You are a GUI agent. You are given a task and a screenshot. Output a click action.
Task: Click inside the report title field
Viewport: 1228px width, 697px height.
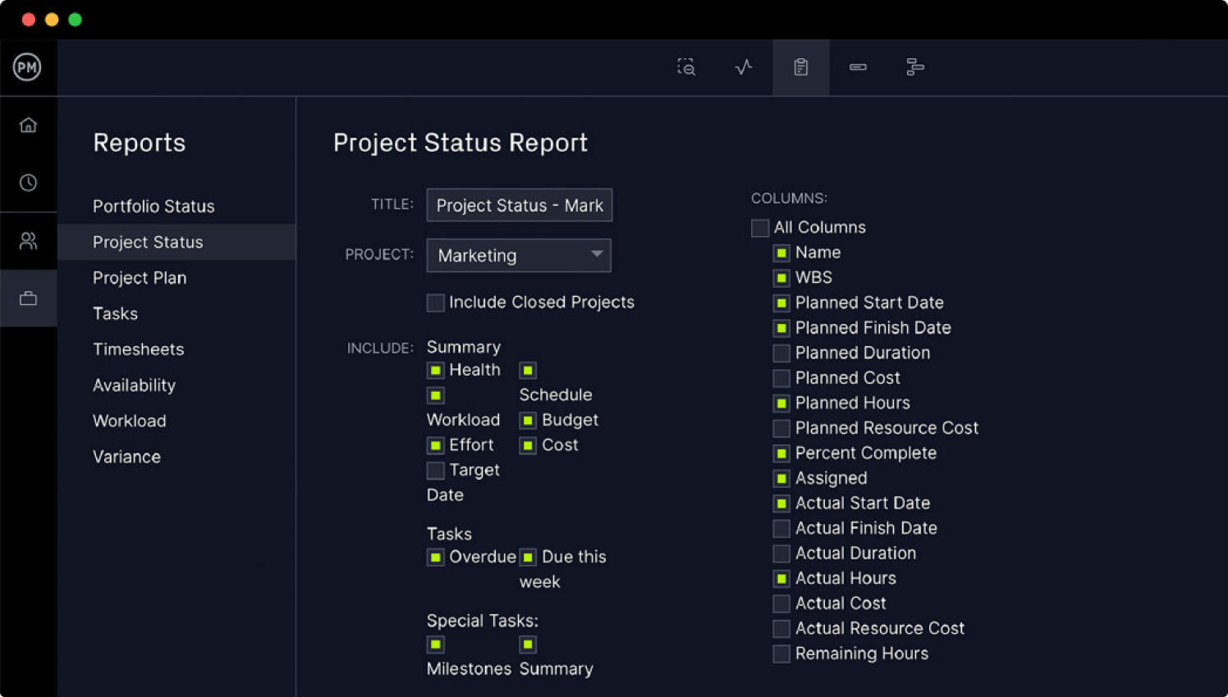[x=519, y=205]
